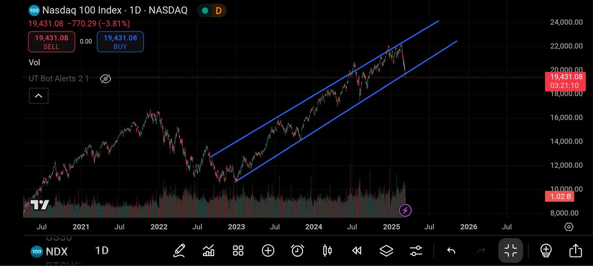The width and height of the screenshot is (593, 266).
Task: Select the upper blue channel trendline
Action: pyautogui.click(x=325, y=89)
